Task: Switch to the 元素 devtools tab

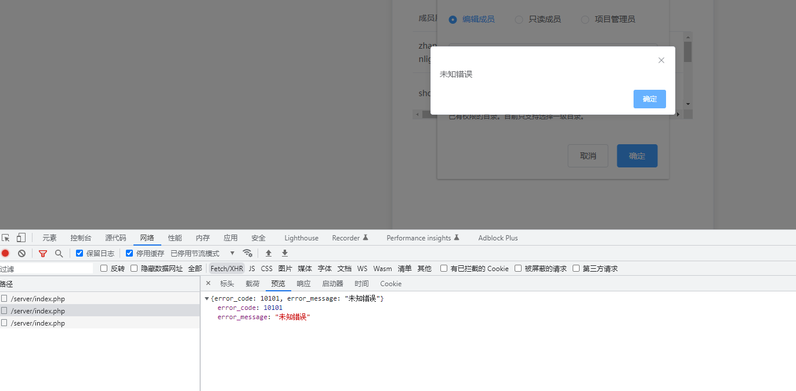Action: coord(49,237)
